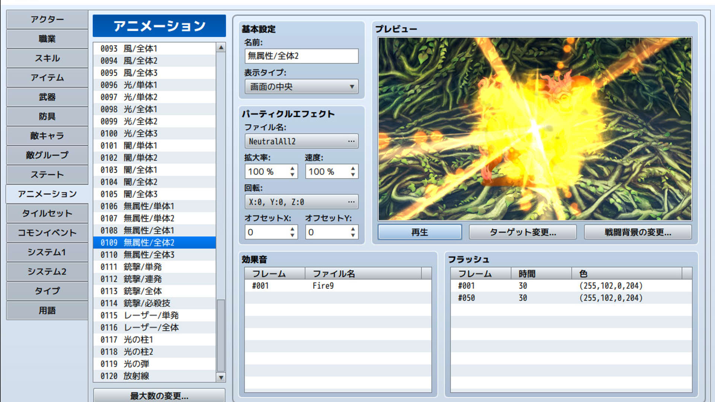
Task: Open the アクター database tab
Action: coord(47,19)
